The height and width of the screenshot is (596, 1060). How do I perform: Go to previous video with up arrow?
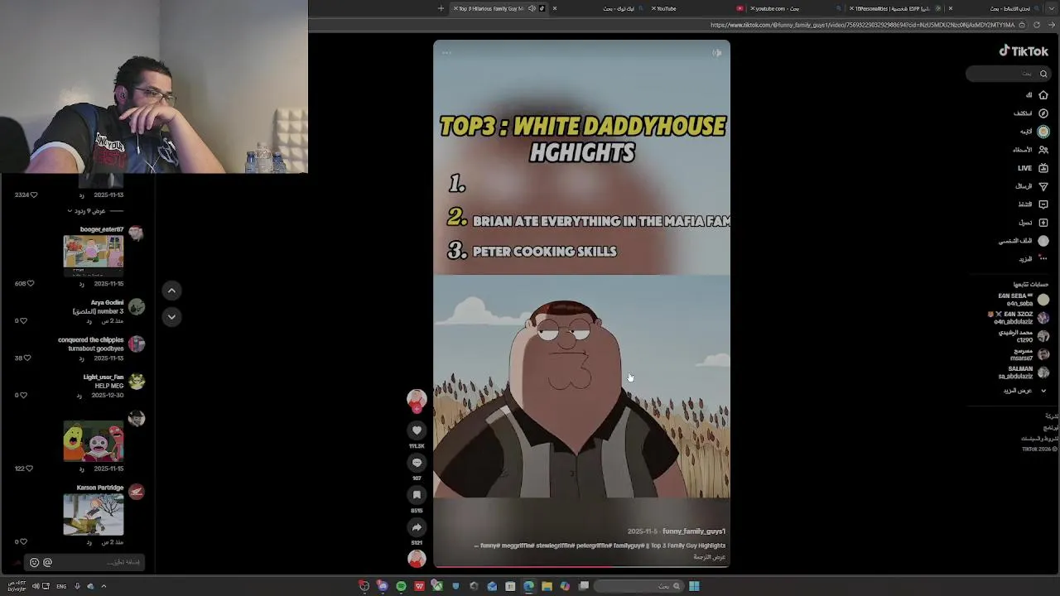click(171, 291)
